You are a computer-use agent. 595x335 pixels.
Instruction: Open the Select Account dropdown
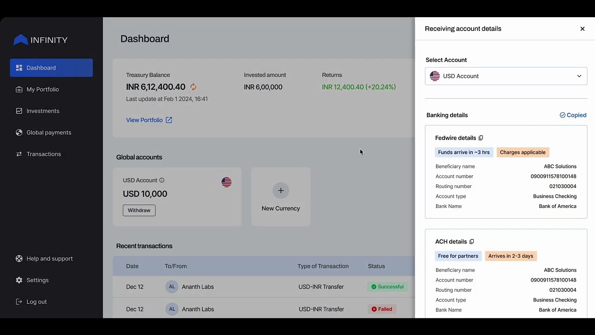[506, 76]
